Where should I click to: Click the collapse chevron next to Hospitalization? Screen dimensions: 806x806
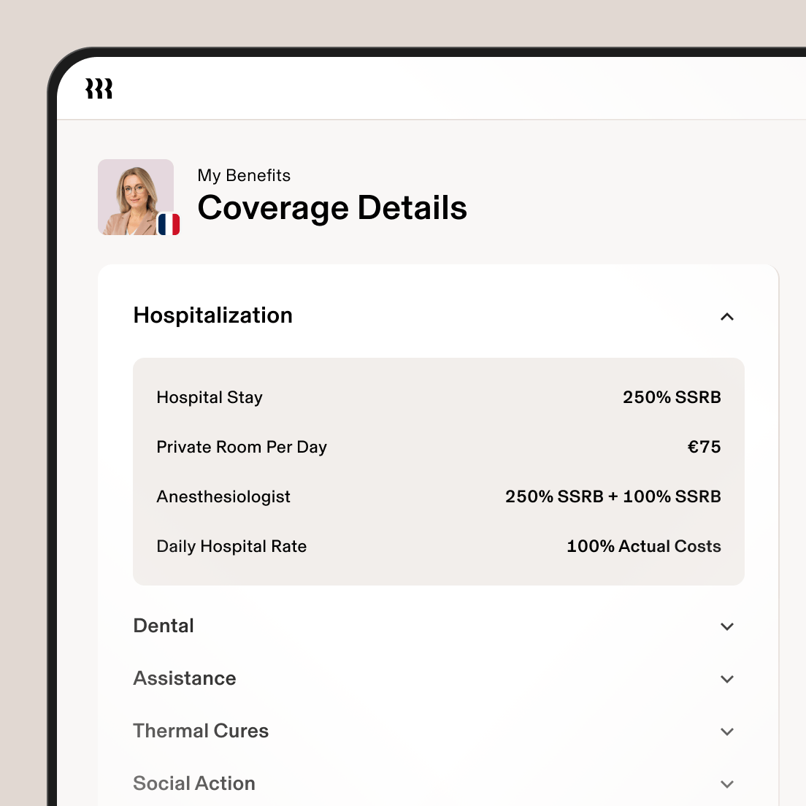click(727, 316)
